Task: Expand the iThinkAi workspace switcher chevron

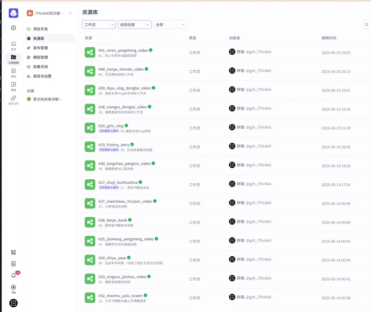Action: click(70, 13)
